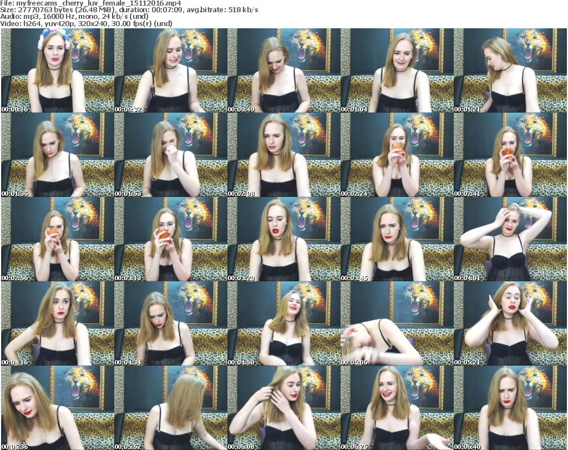This screenshot has width=568, height=450.
Task: Pick the frame stamped 00:03:13
Action: [171, 239]
